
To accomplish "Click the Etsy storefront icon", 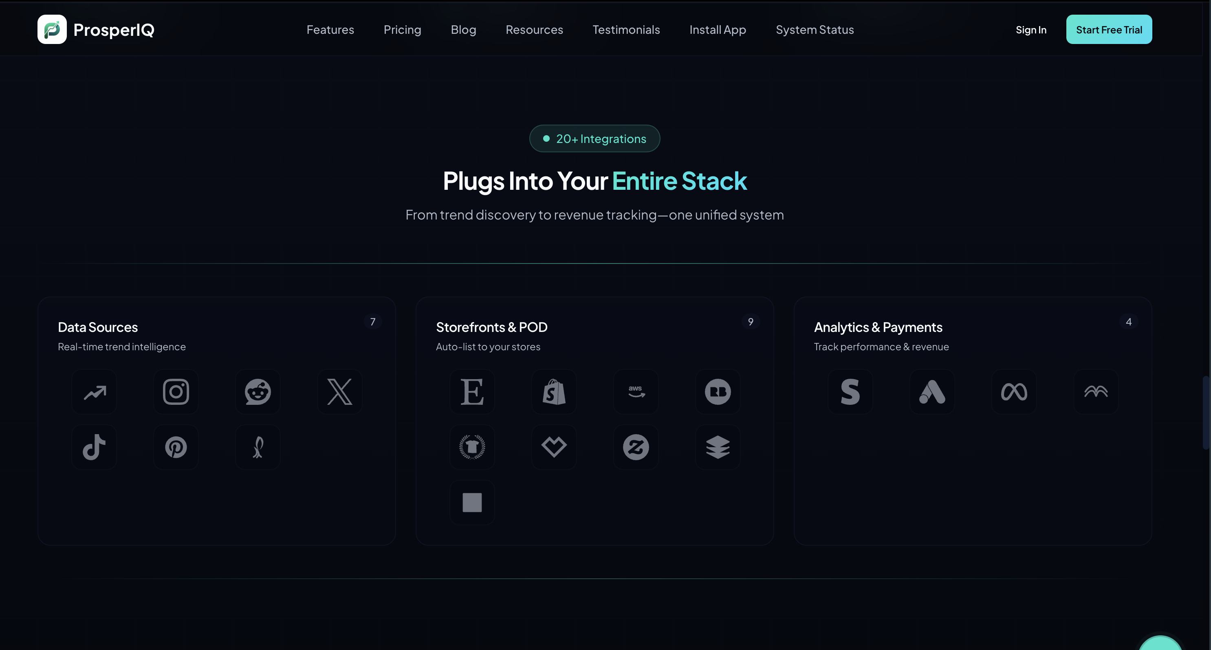I will (472, 391).
